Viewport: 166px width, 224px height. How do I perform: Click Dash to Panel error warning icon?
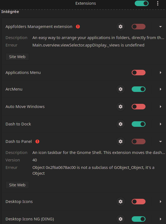point(37,141)
